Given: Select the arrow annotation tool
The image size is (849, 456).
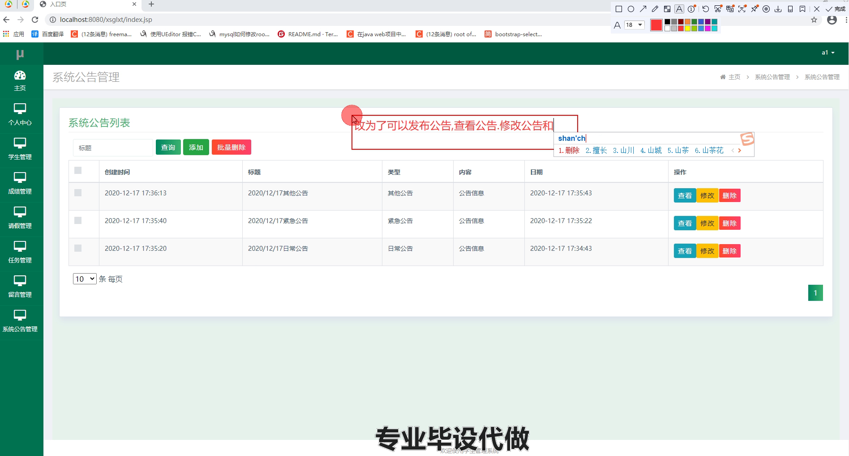Looking at the screenshot, I should [x=643, y=9].
